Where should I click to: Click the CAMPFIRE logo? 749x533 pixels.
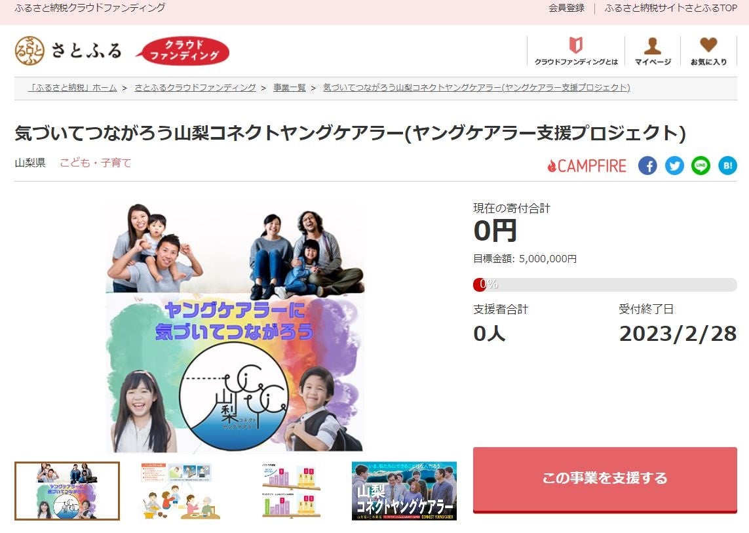pos(586,166)
